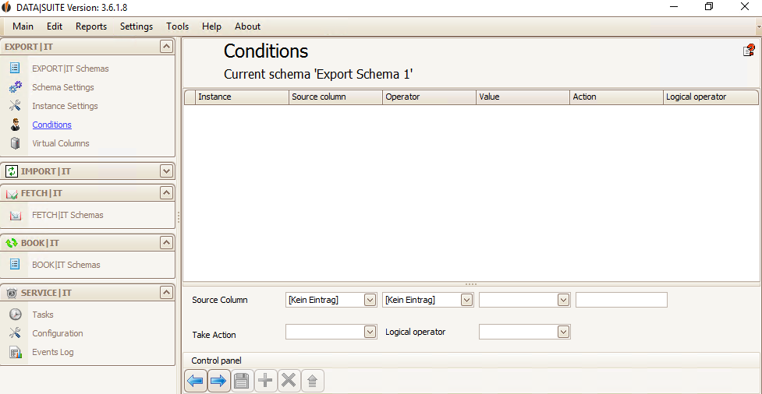Click the Conditions person icon

click(15, 125)
